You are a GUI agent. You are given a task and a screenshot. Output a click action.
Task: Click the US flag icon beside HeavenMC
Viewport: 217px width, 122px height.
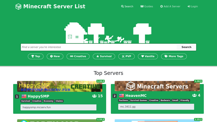pyautogui.click(x=122, y=96)
